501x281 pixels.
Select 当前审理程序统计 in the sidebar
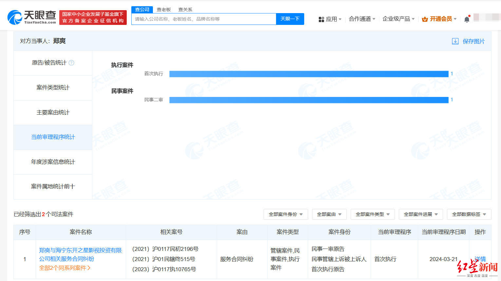(x=53, y=137)
